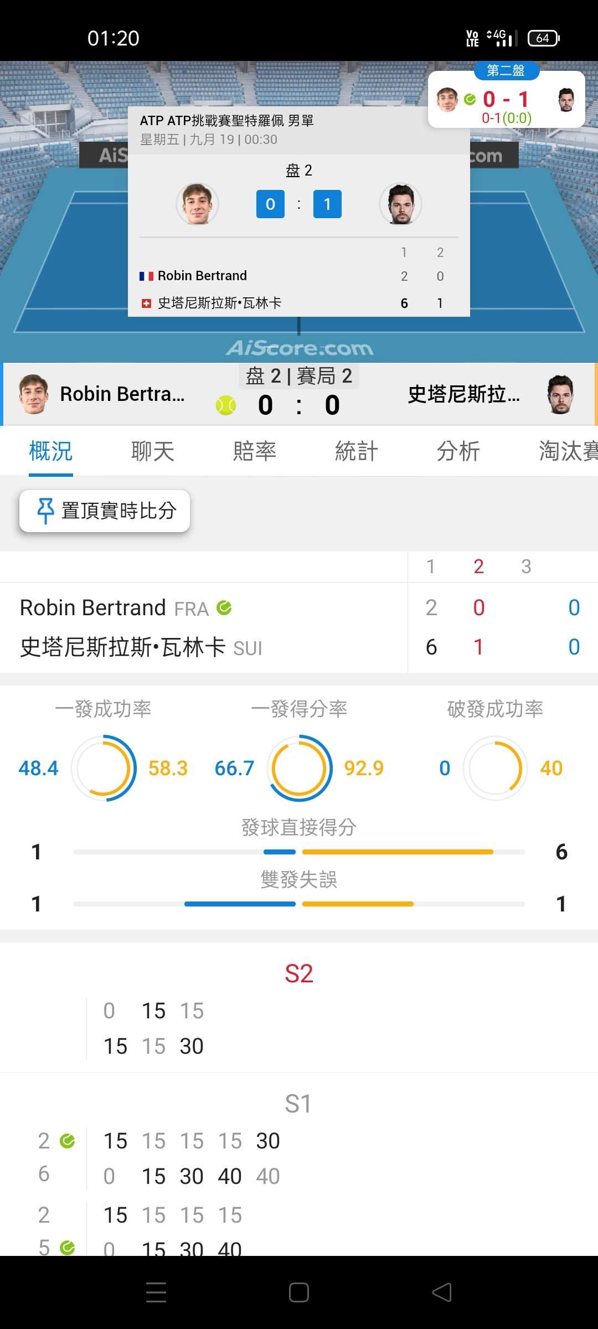The height and width of the screenshot is (1329, 598).
Task: Tap the tennis ball serving indicator
Action: coord(226,405)
